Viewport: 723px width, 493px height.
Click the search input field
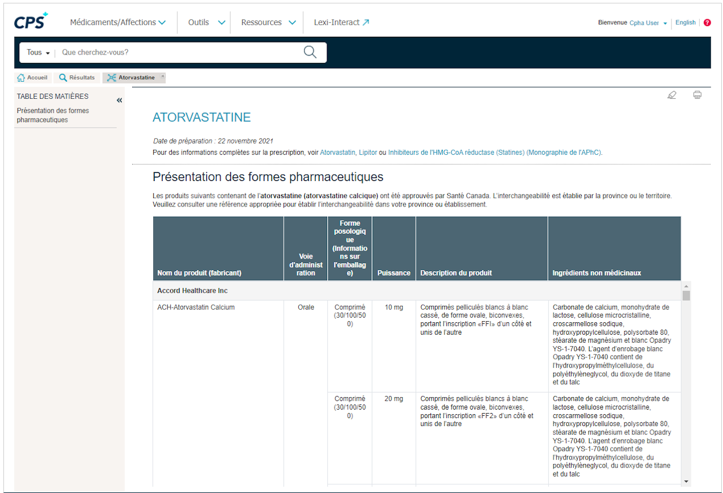click(179, 52)
